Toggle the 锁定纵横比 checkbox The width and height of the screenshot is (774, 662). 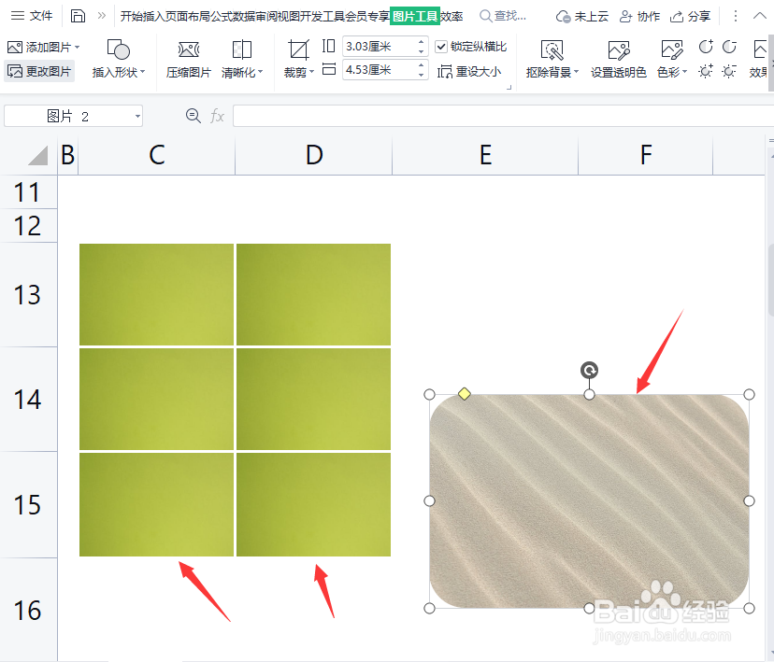(441, 47)
